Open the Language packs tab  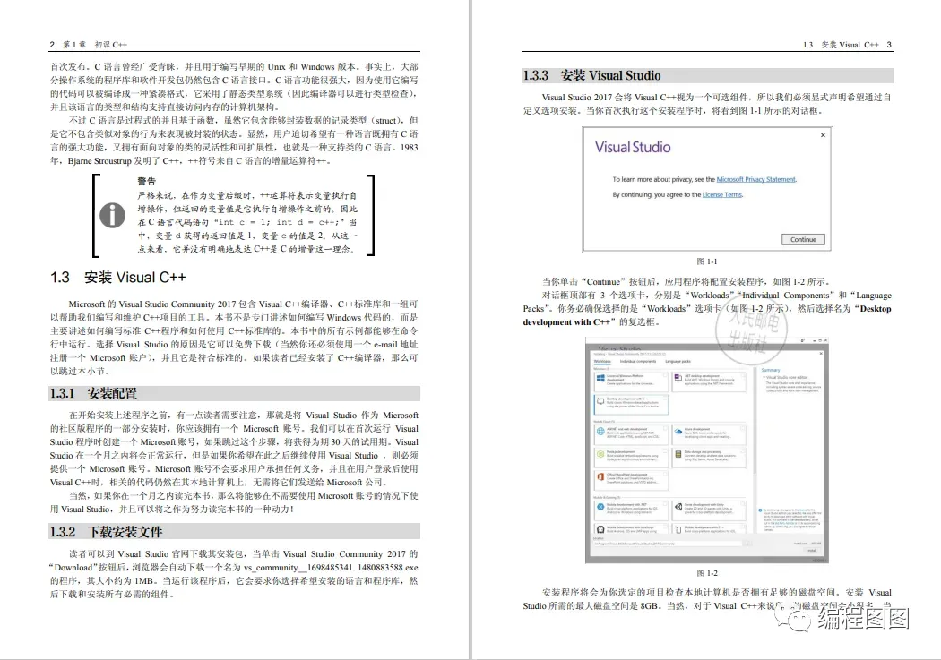(x=678, y=361)
